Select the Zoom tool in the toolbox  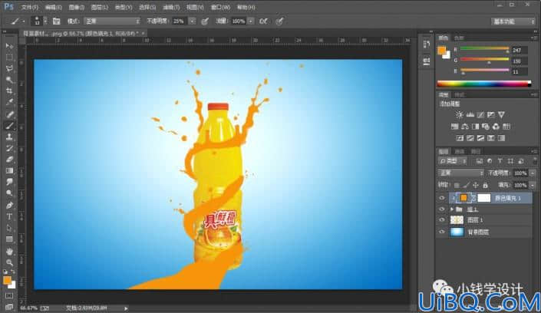pyautogui.click(x=9, y=262)
